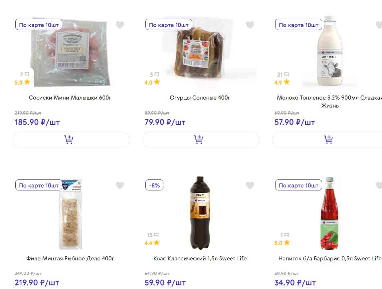382x289 pixels.
Task: Toggle favorite heart on Огурцы Соленые
Action: [250, 25]
